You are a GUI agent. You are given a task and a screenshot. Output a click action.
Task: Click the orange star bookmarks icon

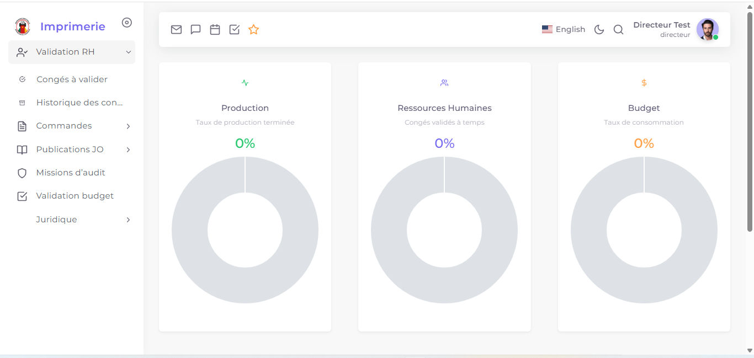pos(253,30)
